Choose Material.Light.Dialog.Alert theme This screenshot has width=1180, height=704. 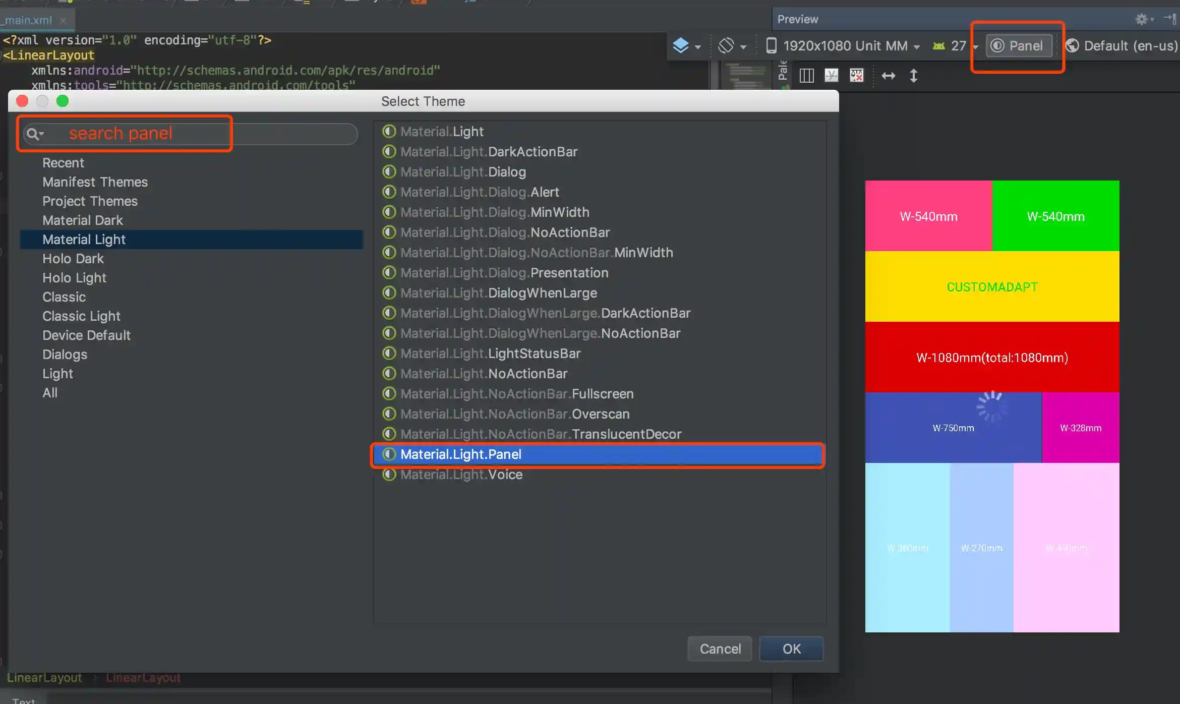click(479, 192)
